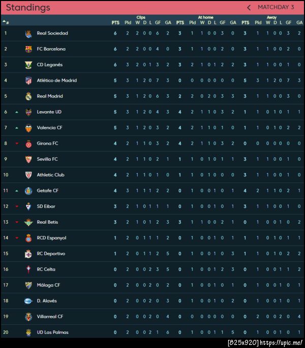Click the Real Sociedad club crest
The height and width of the screenshot is (348, 305).
click(x=28, y=33)
